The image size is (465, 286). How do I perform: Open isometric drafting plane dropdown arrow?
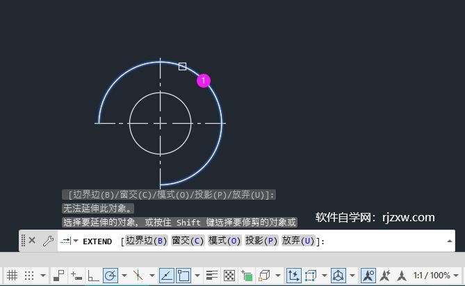152,276
